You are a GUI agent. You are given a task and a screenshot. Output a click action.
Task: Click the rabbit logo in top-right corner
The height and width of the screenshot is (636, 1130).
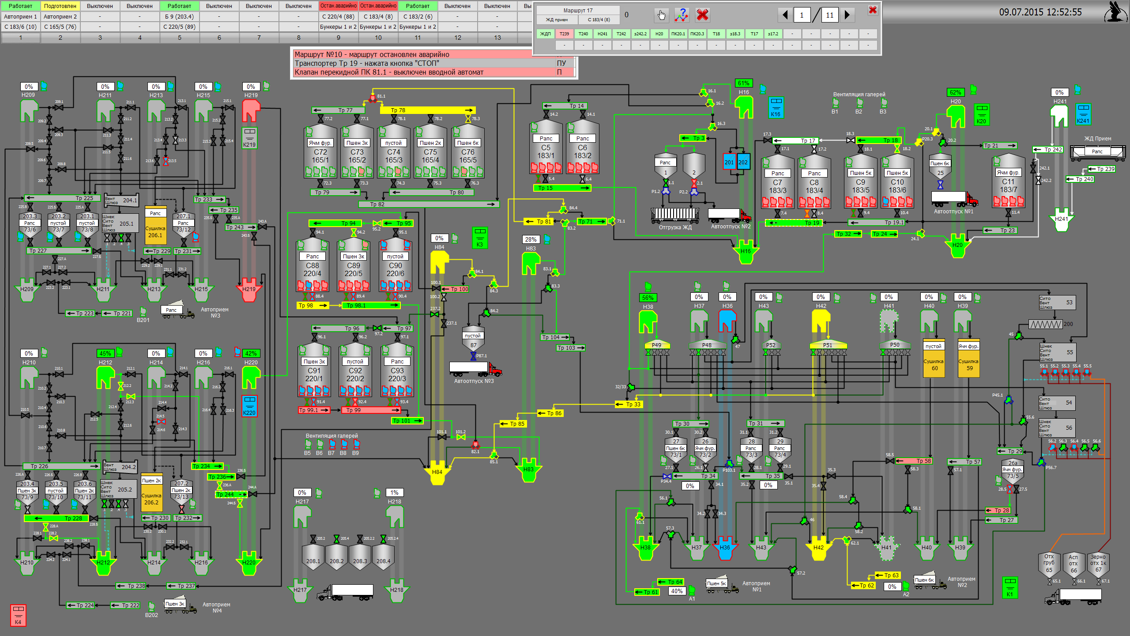click(1115, 12)
